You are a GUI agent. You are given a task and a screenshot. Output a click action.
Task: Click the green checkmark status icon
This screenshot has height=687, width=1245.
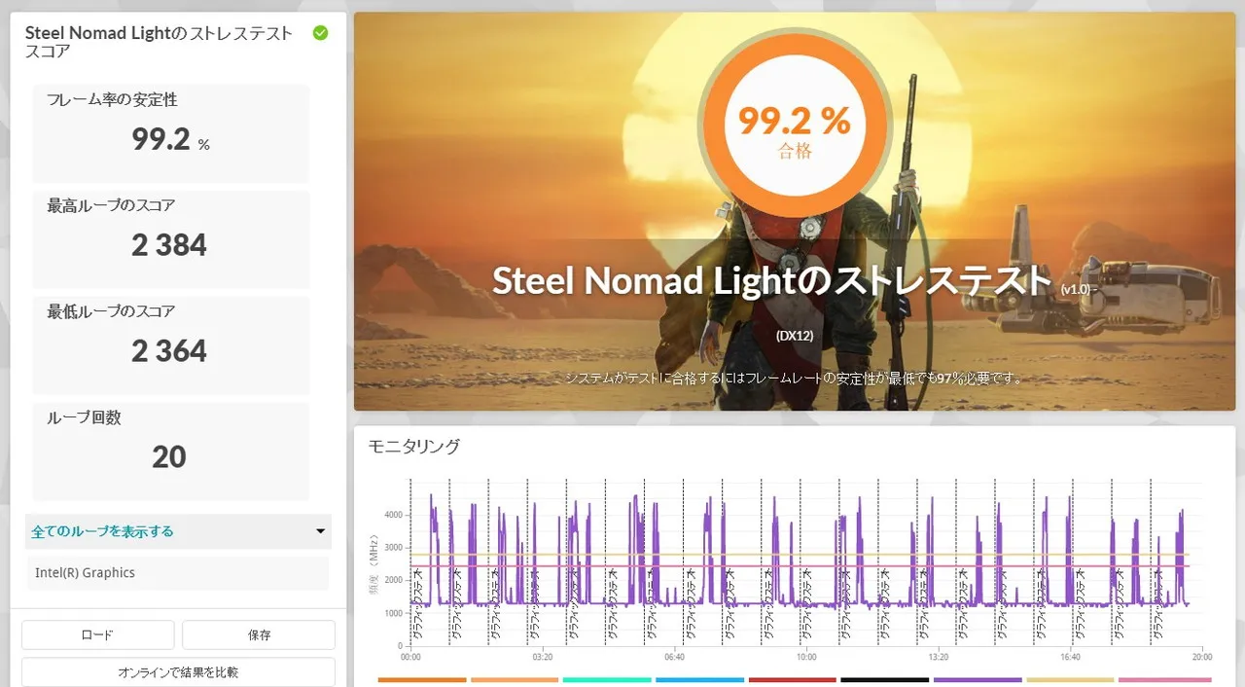(x=320, y=33)
